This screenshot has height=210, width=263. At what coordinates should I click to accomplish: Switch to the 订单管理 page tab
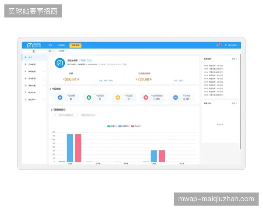61,51
